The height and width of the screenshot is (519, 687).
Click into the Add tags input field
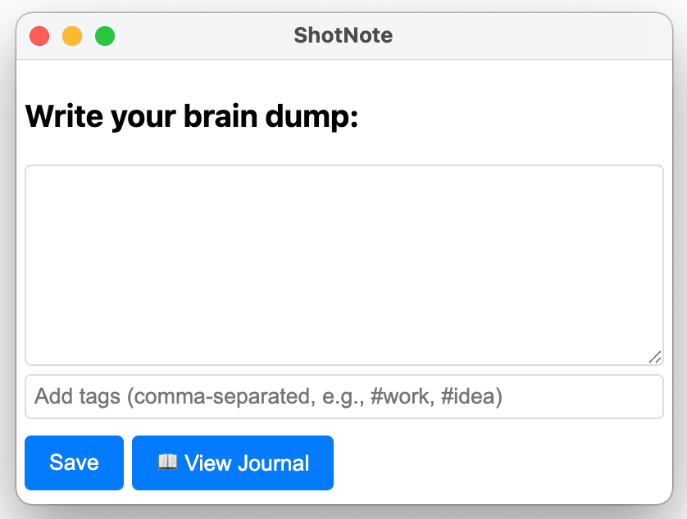[343, 397]
